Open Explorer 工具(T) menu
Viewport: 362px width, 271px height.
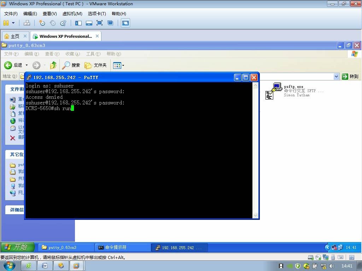tap(93, 54)
